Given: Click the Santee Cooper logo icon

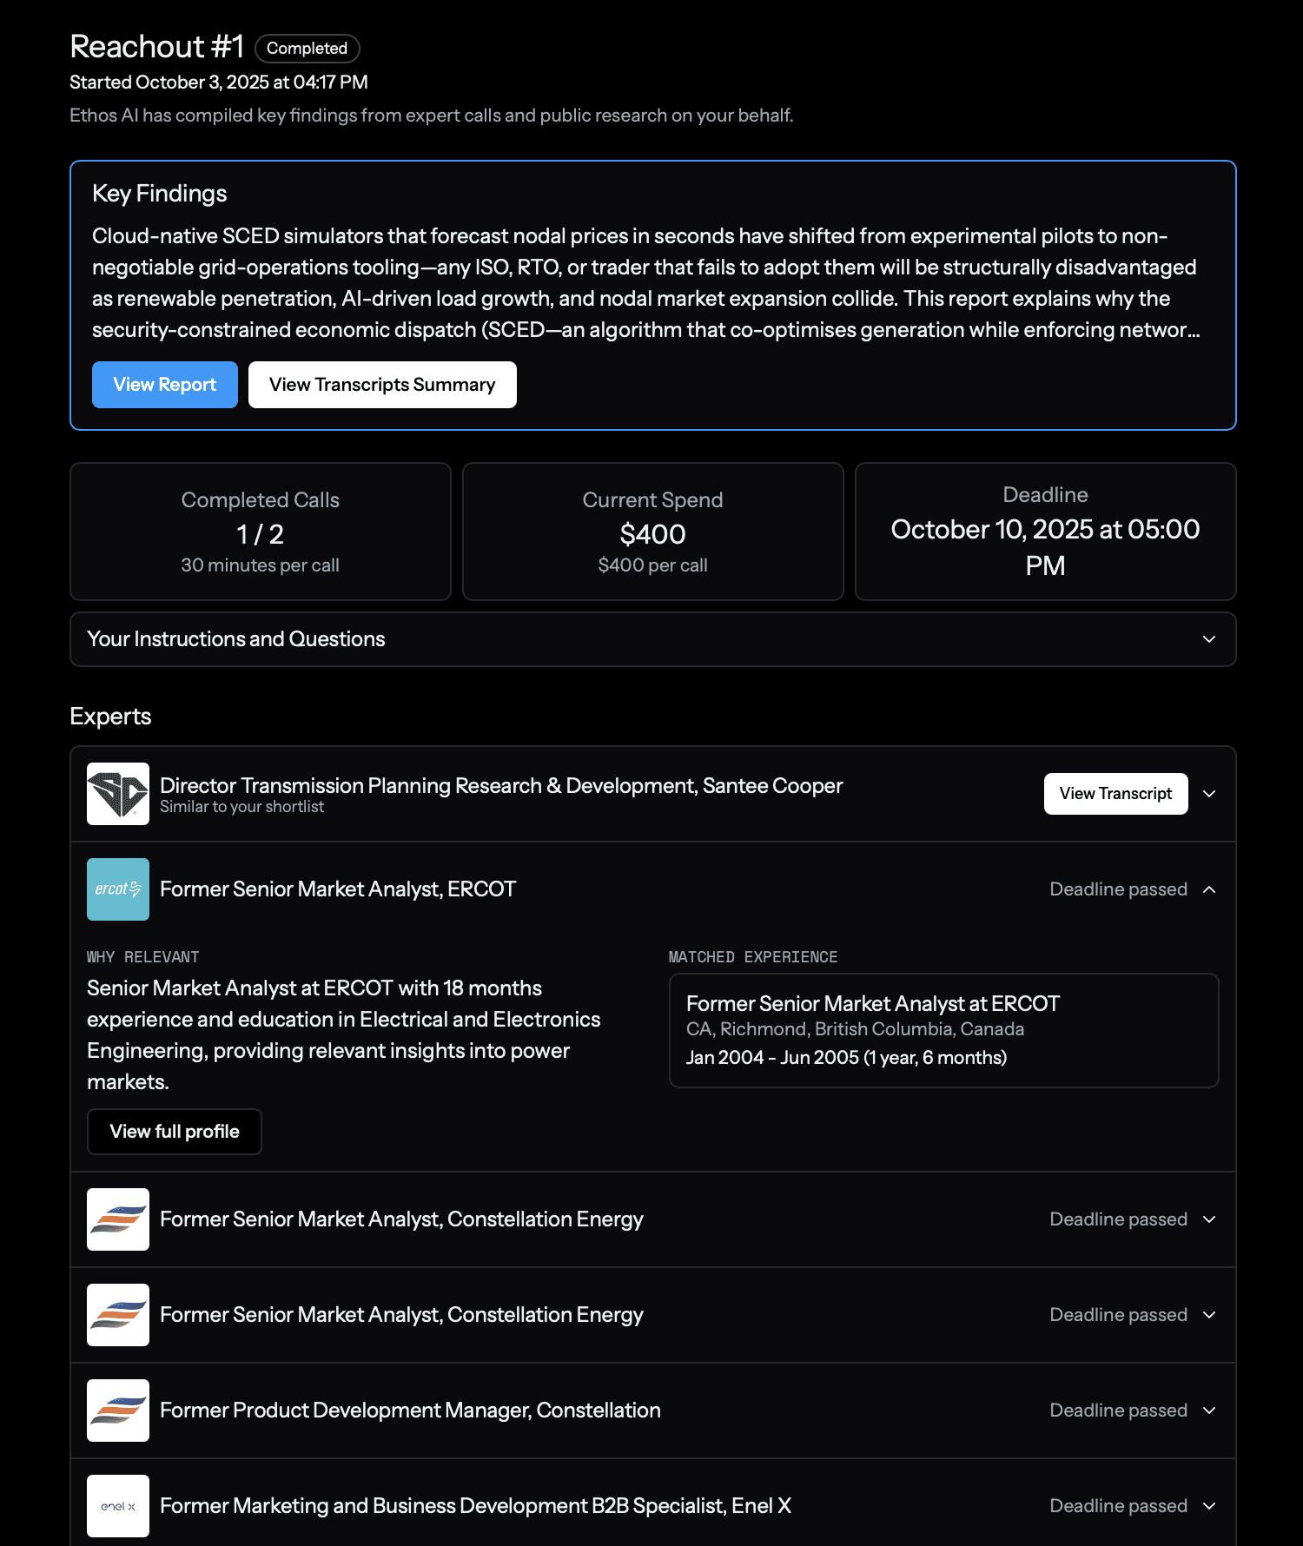Looking at the screenshot, I should coord(118,794).
